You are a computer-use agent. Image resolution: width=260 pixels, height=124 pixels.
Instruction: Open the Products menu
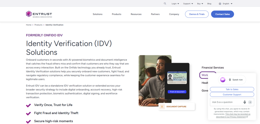click(x=117, y=14)
